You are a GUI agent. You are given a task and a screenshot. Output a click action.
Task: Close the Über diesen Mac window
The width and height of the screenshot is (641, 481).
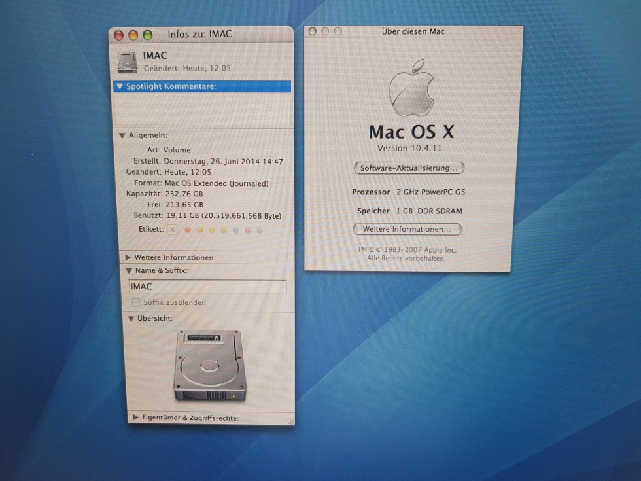pos(313,31)
